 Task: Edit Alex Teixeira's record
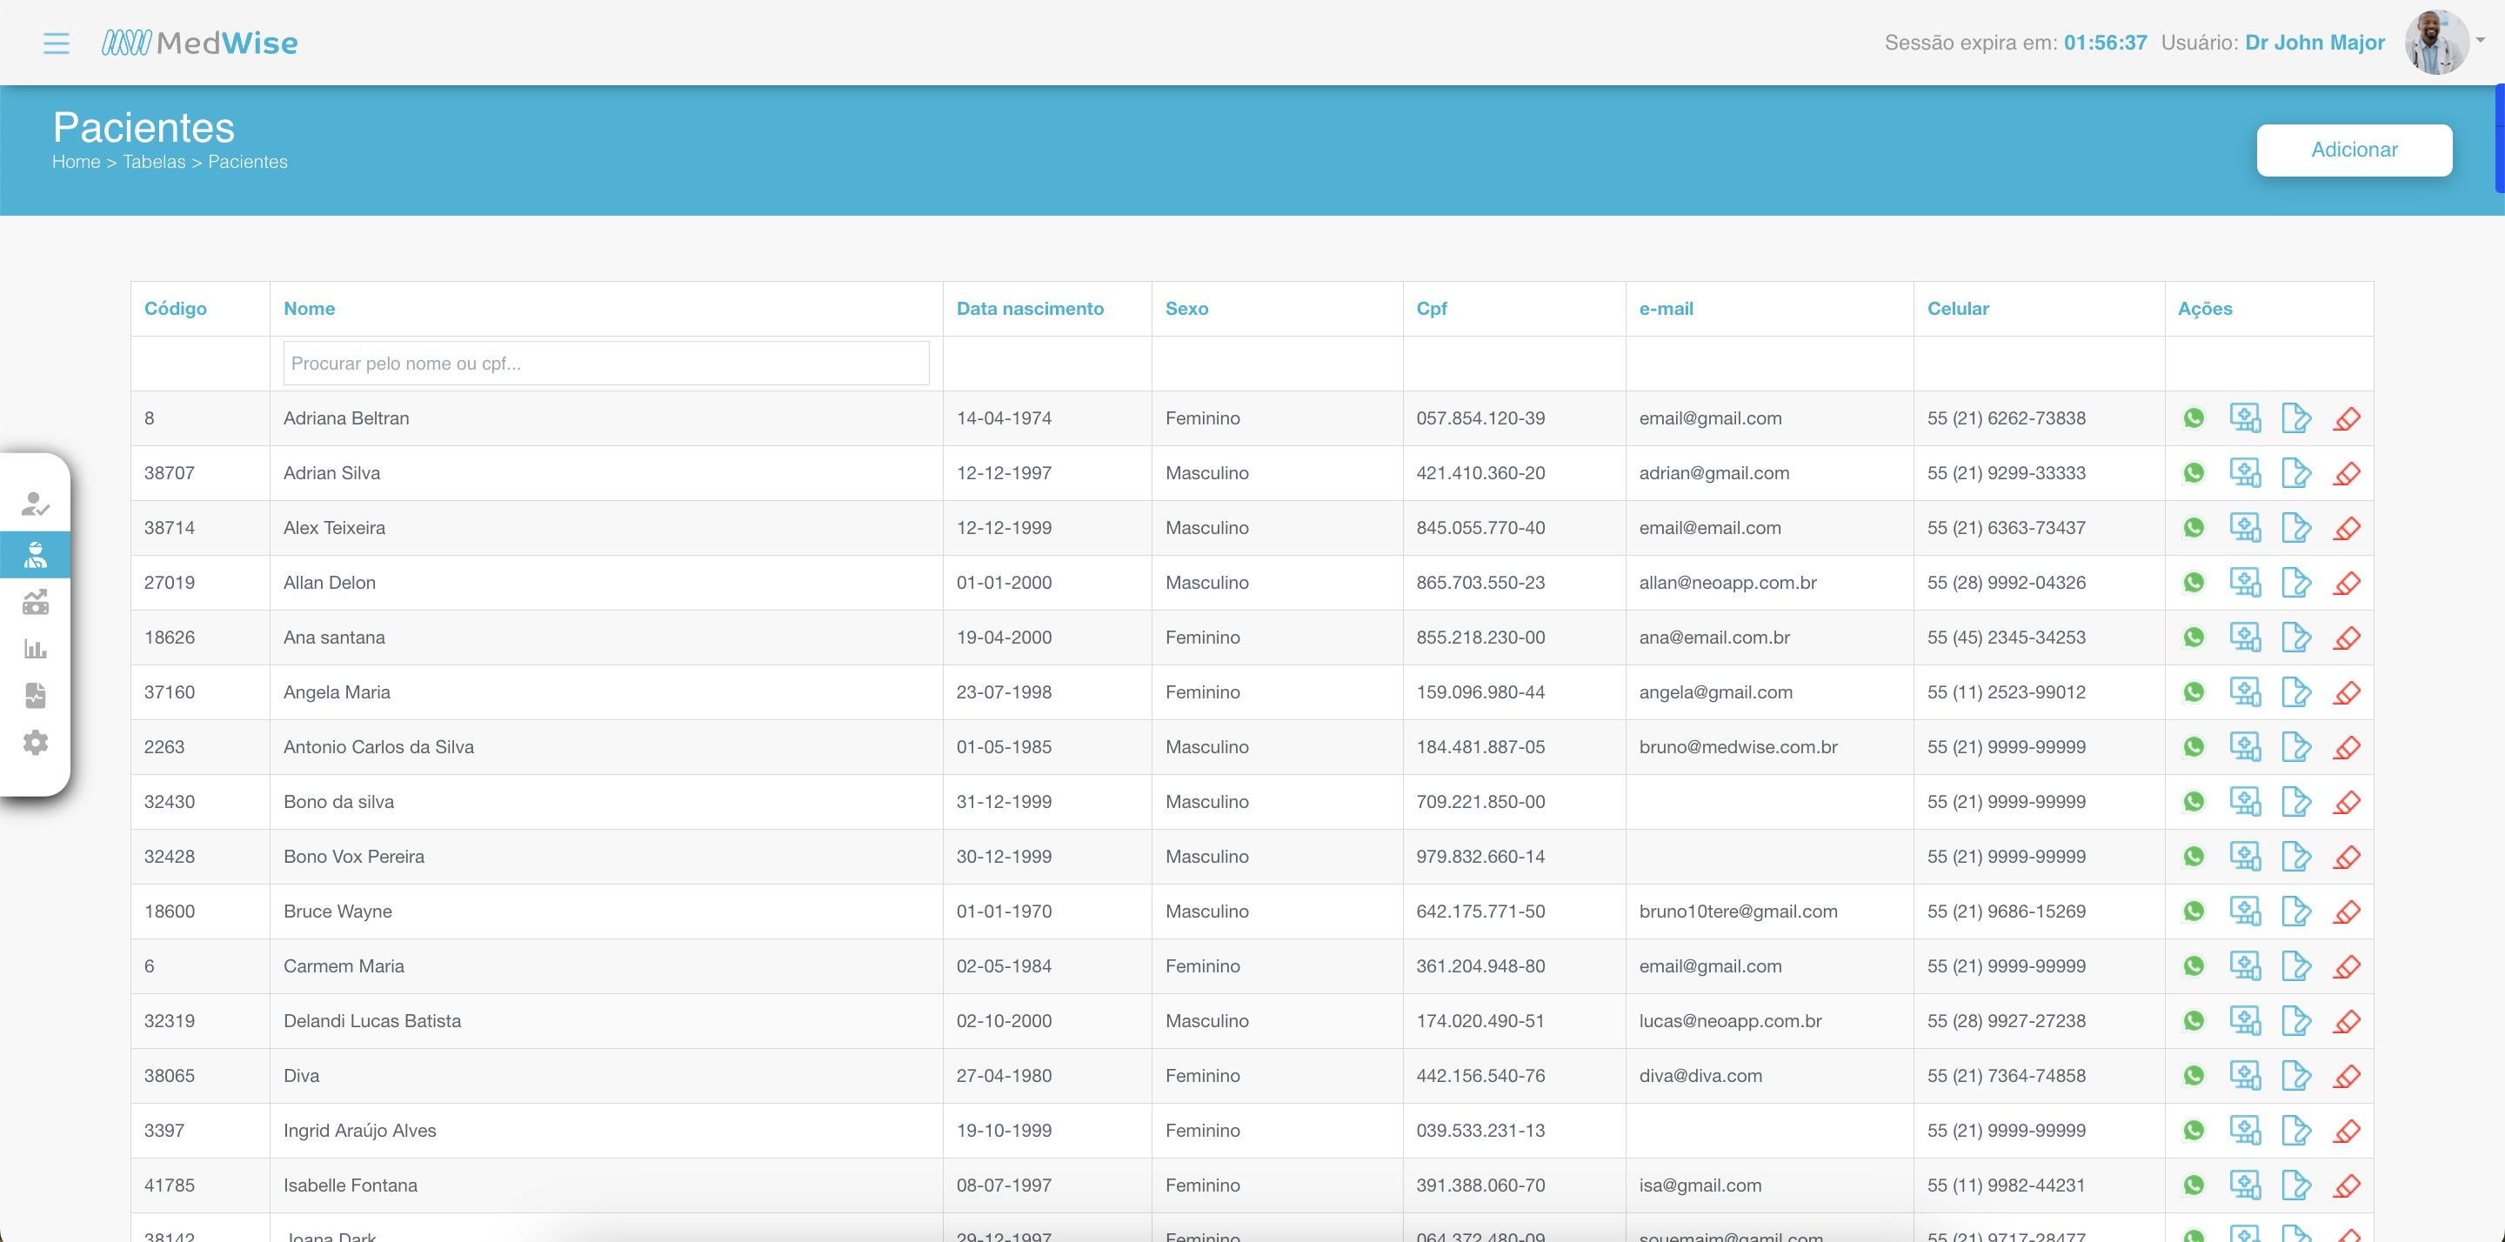[x=2296, y=528]
